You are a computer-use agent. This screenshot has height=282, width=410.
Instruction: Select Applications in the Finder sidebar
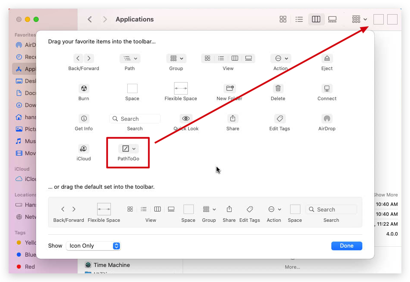(24, 69)
